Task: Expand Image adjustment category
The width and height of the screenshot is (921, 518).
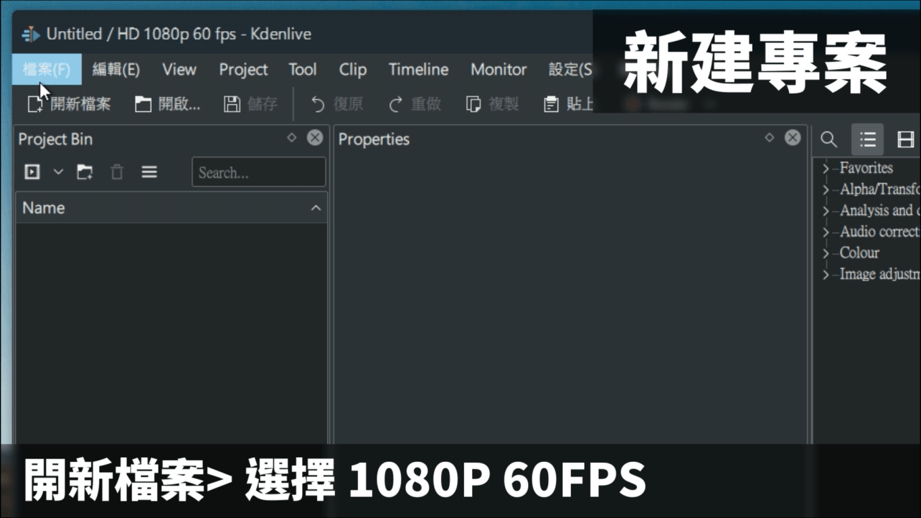Action: tap(826, 275)
